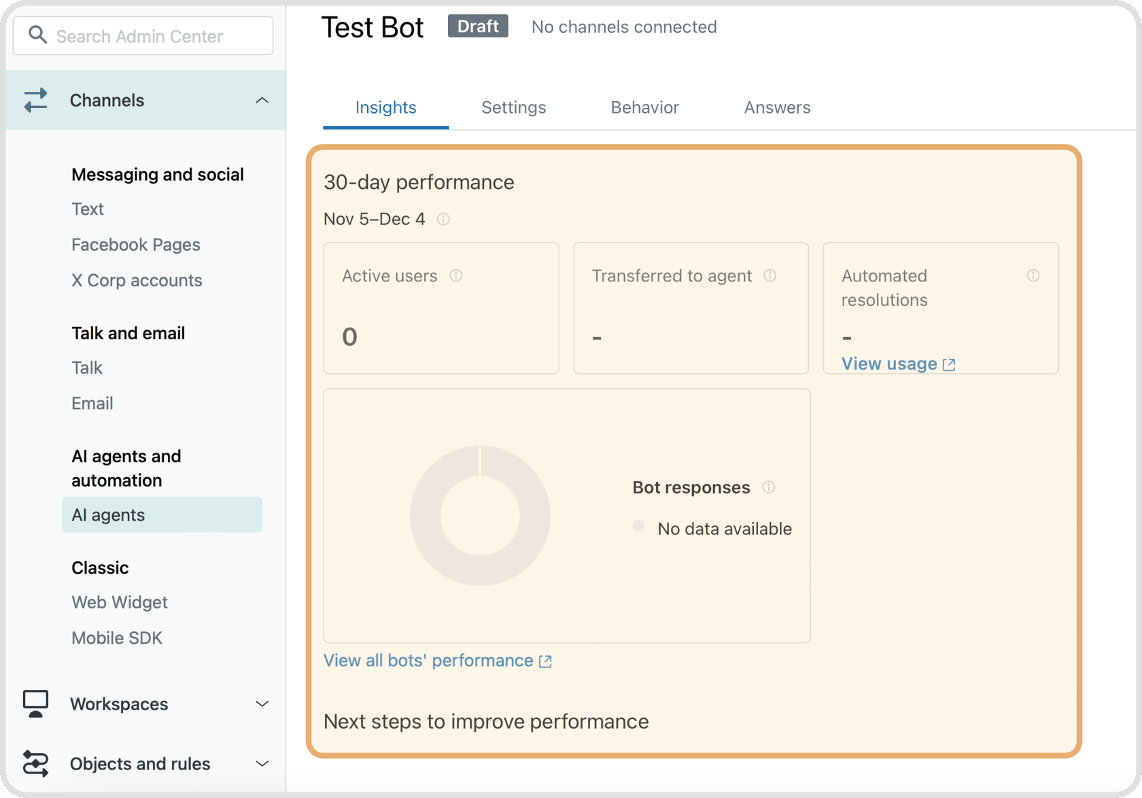This screenshot has width=1142, height=798.
Task: Click View all bots' performance
Action: tap(428, 660)
